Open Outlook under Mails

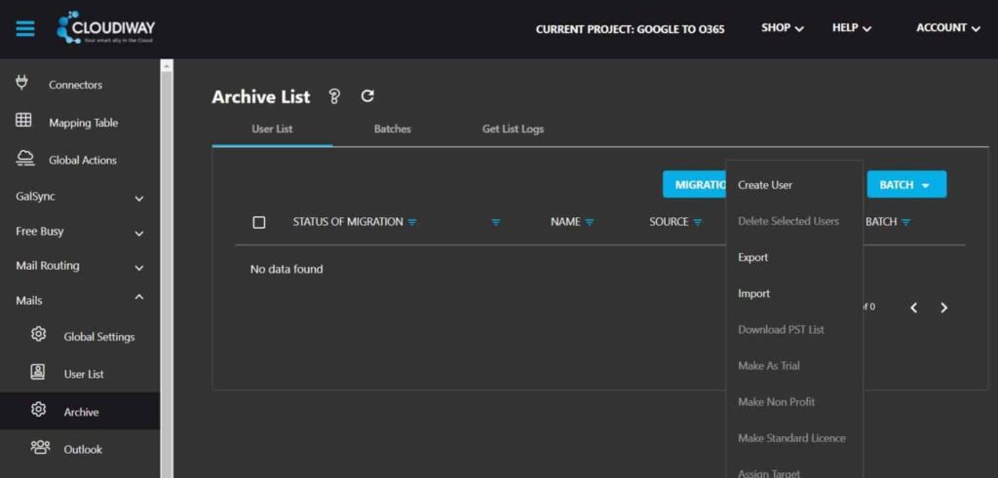(x=83, y=450)
